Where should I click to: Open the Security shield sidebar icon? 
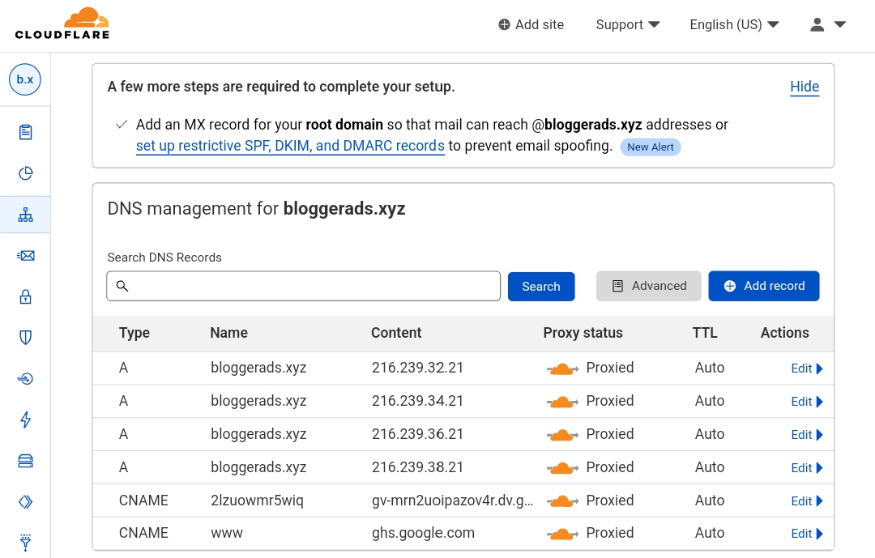26,338
